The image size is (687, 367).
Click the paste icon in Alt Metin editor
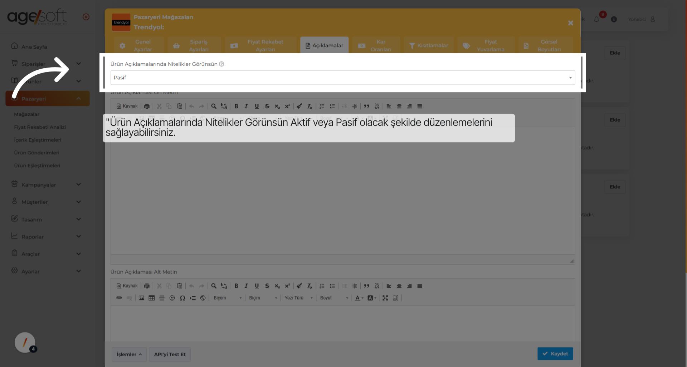coord(180,286)
